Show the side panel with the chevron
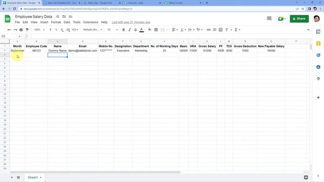 pyautogui.click(x=318, y=176)
